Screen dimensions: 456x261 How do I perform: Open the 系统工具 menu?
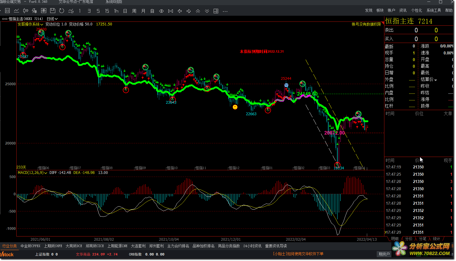point(434,10)
